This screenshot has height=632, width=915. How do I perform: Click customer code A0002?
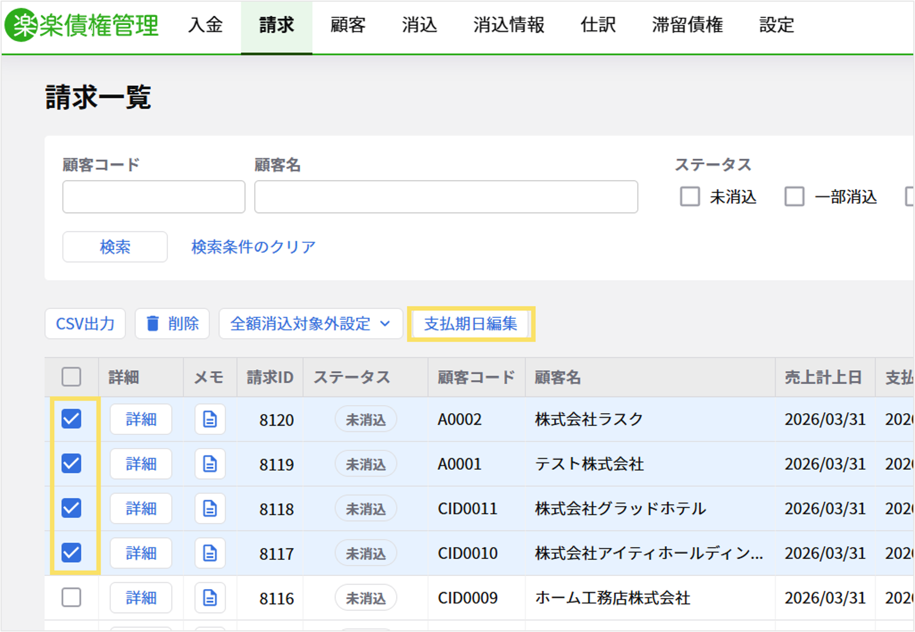click(460, 419)
